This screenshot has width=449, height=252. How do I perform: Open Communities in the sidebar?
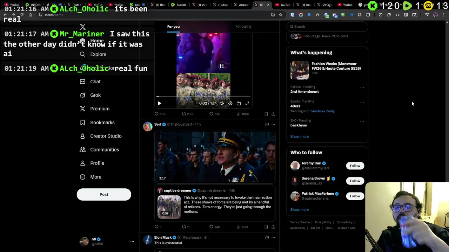click(x=99, y=150)
